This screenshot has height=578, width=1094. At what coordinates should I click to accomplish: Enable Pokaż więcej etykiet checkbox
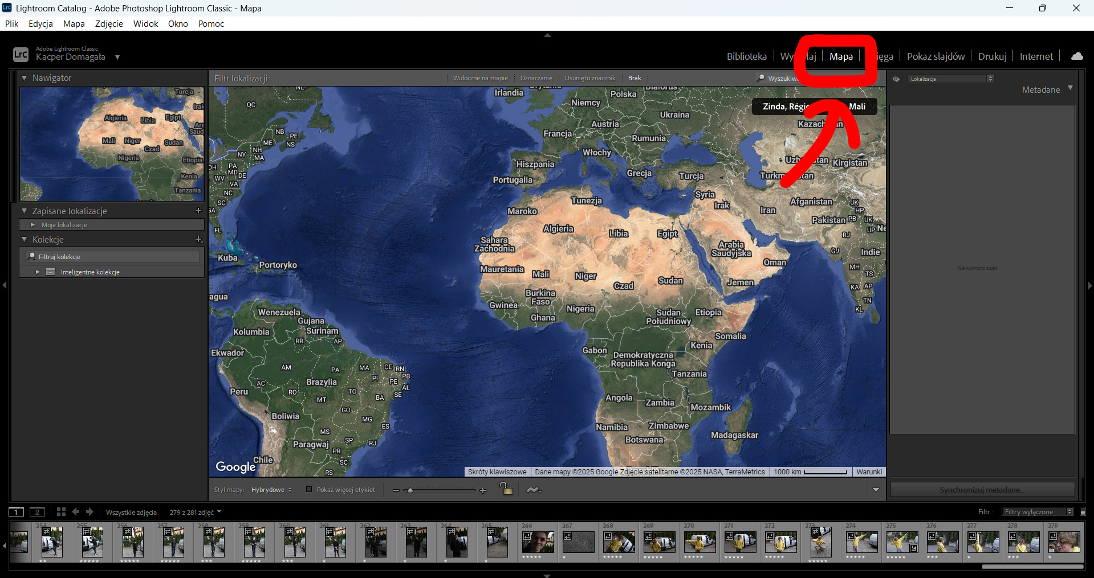pyautogui.click(x=309, y=489)
